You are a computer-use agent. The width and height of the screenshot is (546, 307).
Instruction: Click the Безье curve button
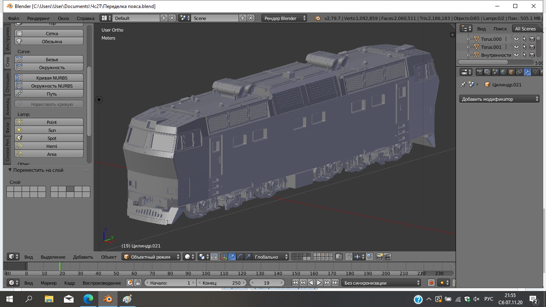coord(49,59)
